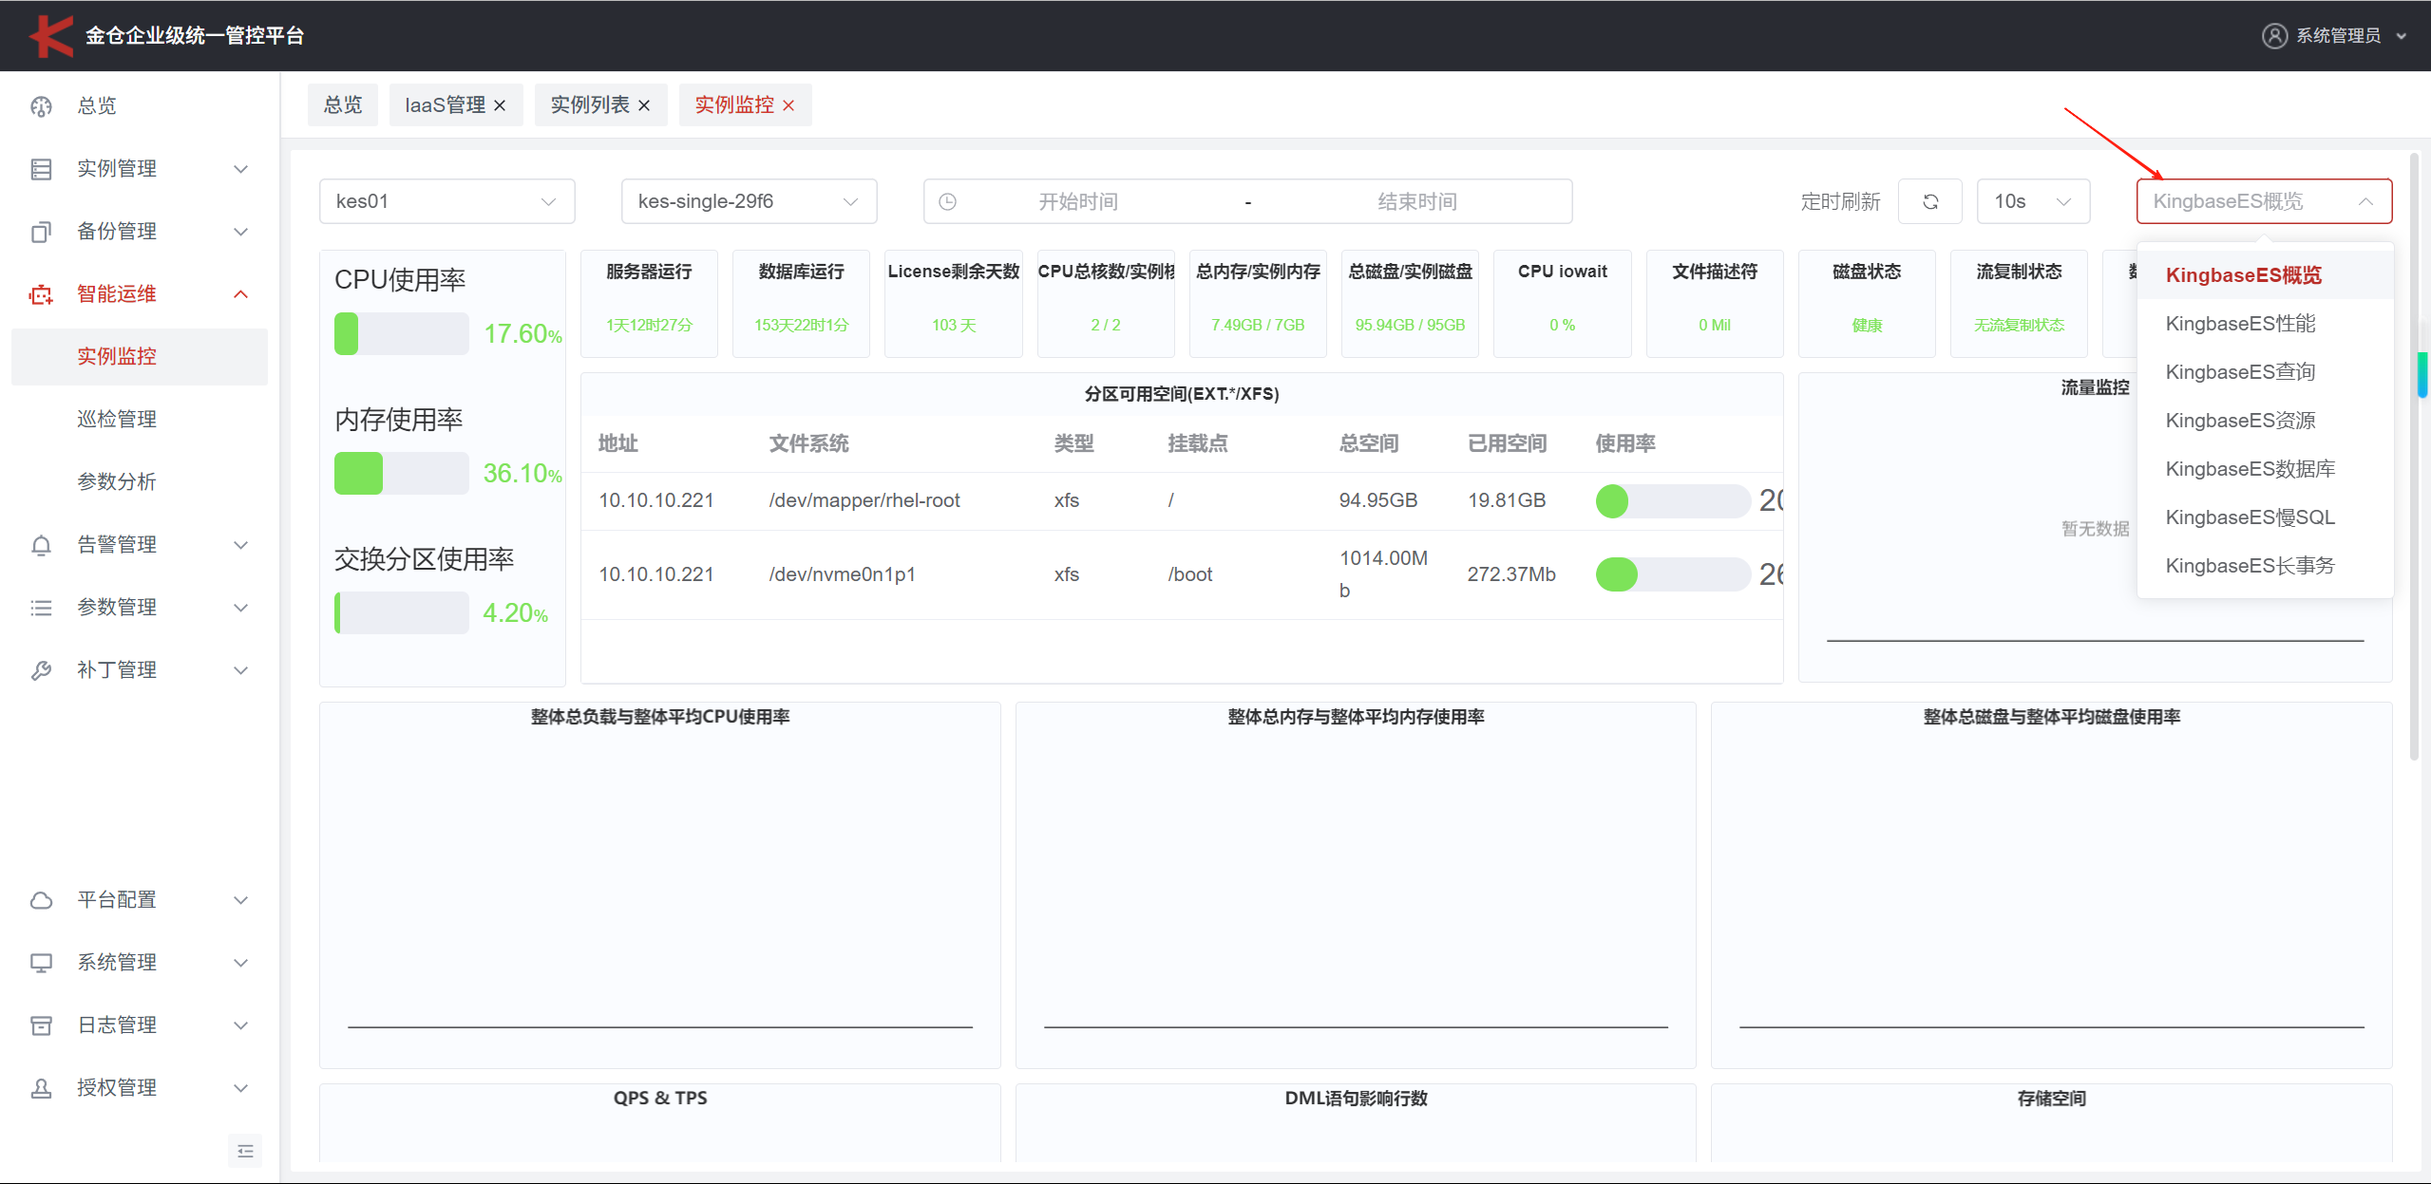Click the Kingbase logo at top left
Image resolution: width=2431 pixels, height=1184 pixels.
[x=51, y=36]
